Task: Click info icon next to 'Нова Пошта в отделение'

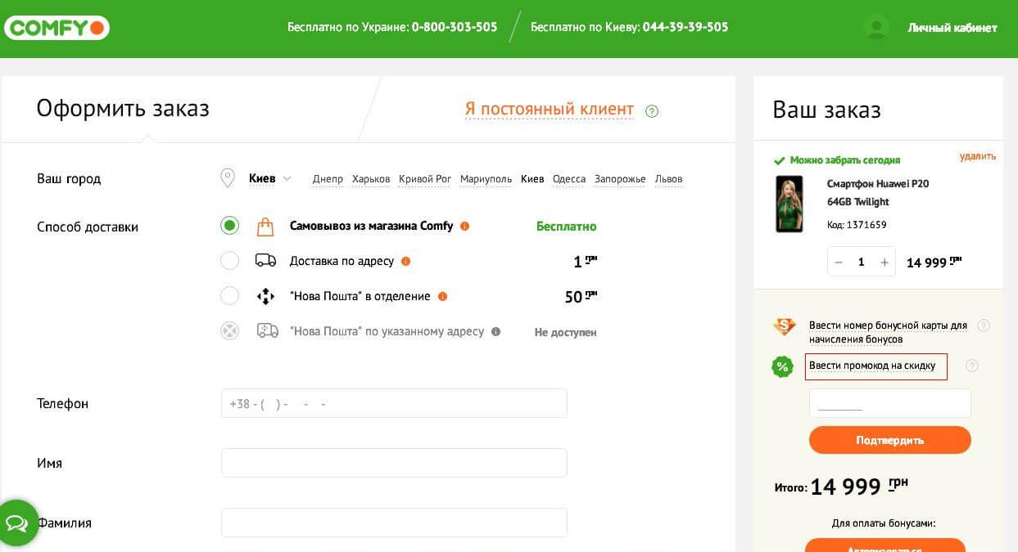Action: pyautogui.click(x=442, y=297)
